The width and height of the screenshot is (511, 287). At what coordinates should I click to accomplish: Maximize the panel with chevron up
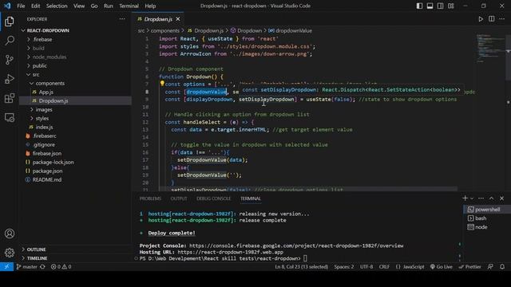tap(492, 199)
